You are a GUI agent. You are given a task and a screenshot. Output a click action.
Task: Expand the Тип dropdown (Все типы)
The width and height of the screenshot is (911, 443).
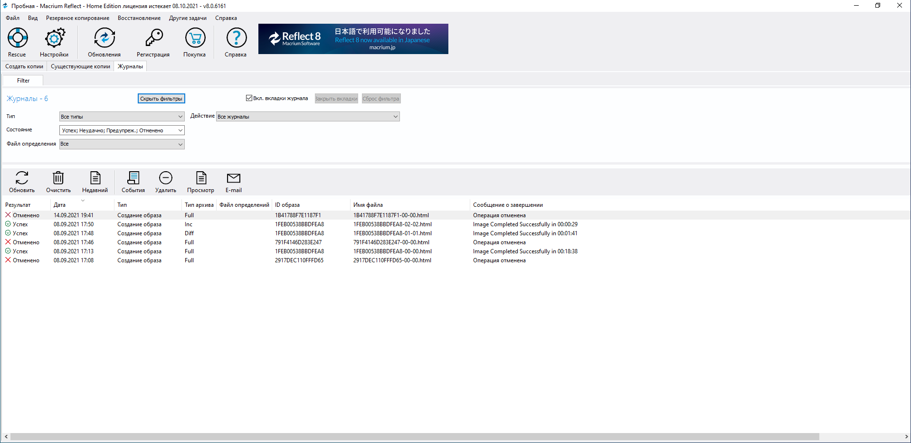pyautogui.click(x=122, y=116)
